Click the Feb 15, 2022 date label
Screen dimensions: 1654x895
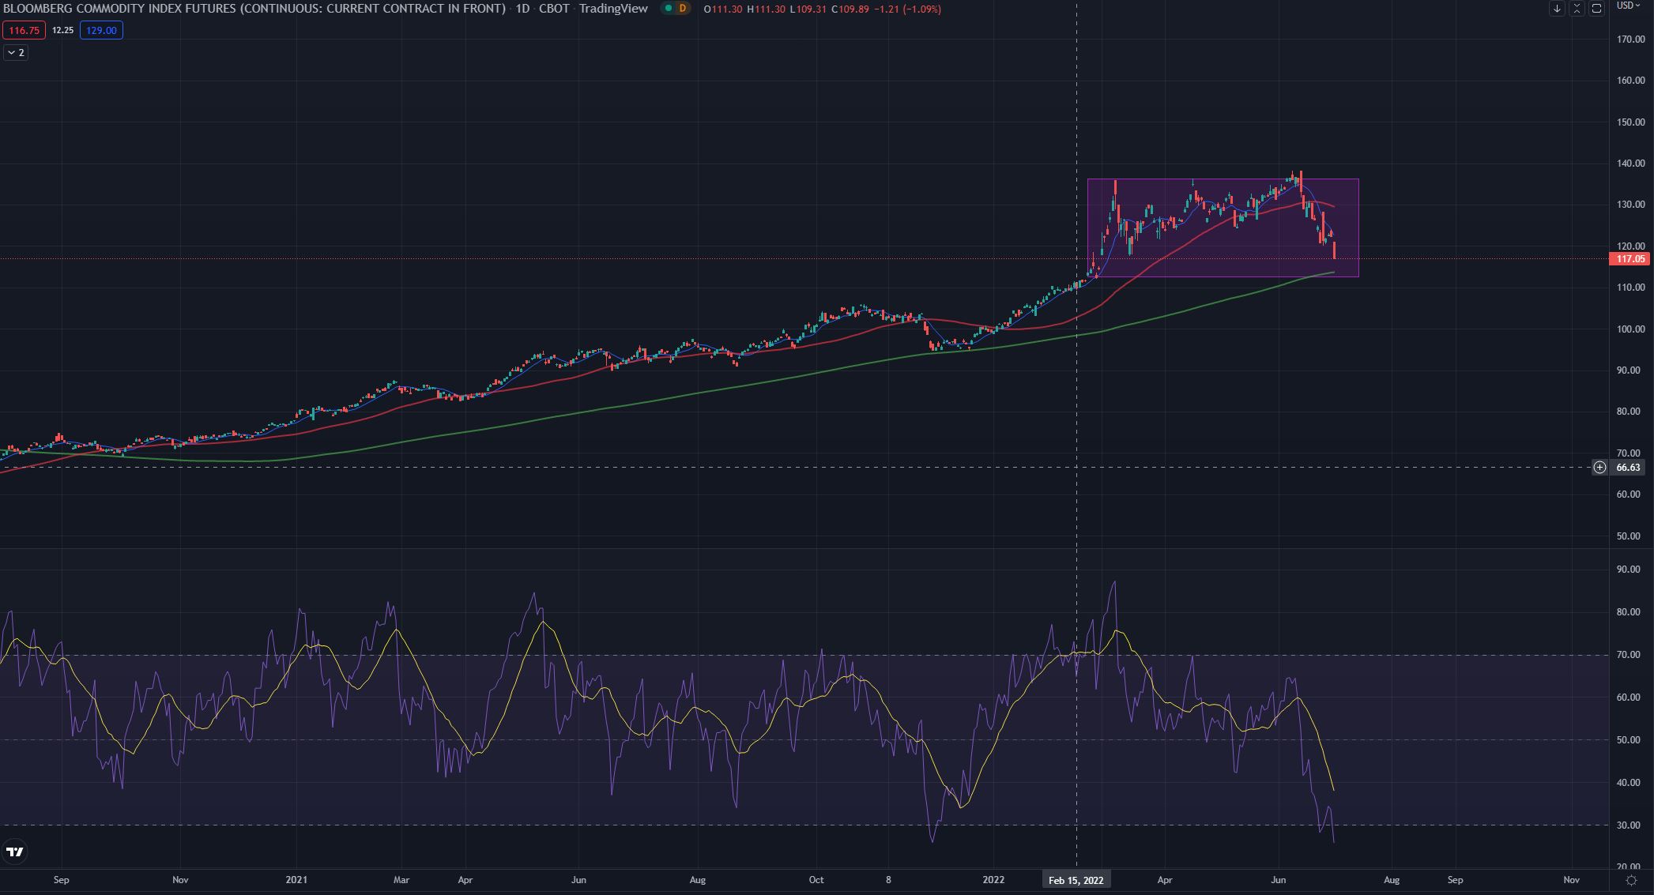point(1076,880)
